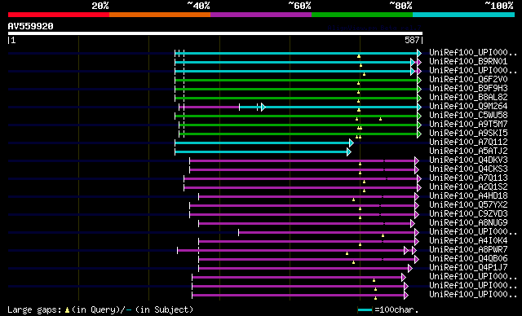Click the red 20% identity color segment
This screenshot has width=522, height=316.
pos(59,15)
